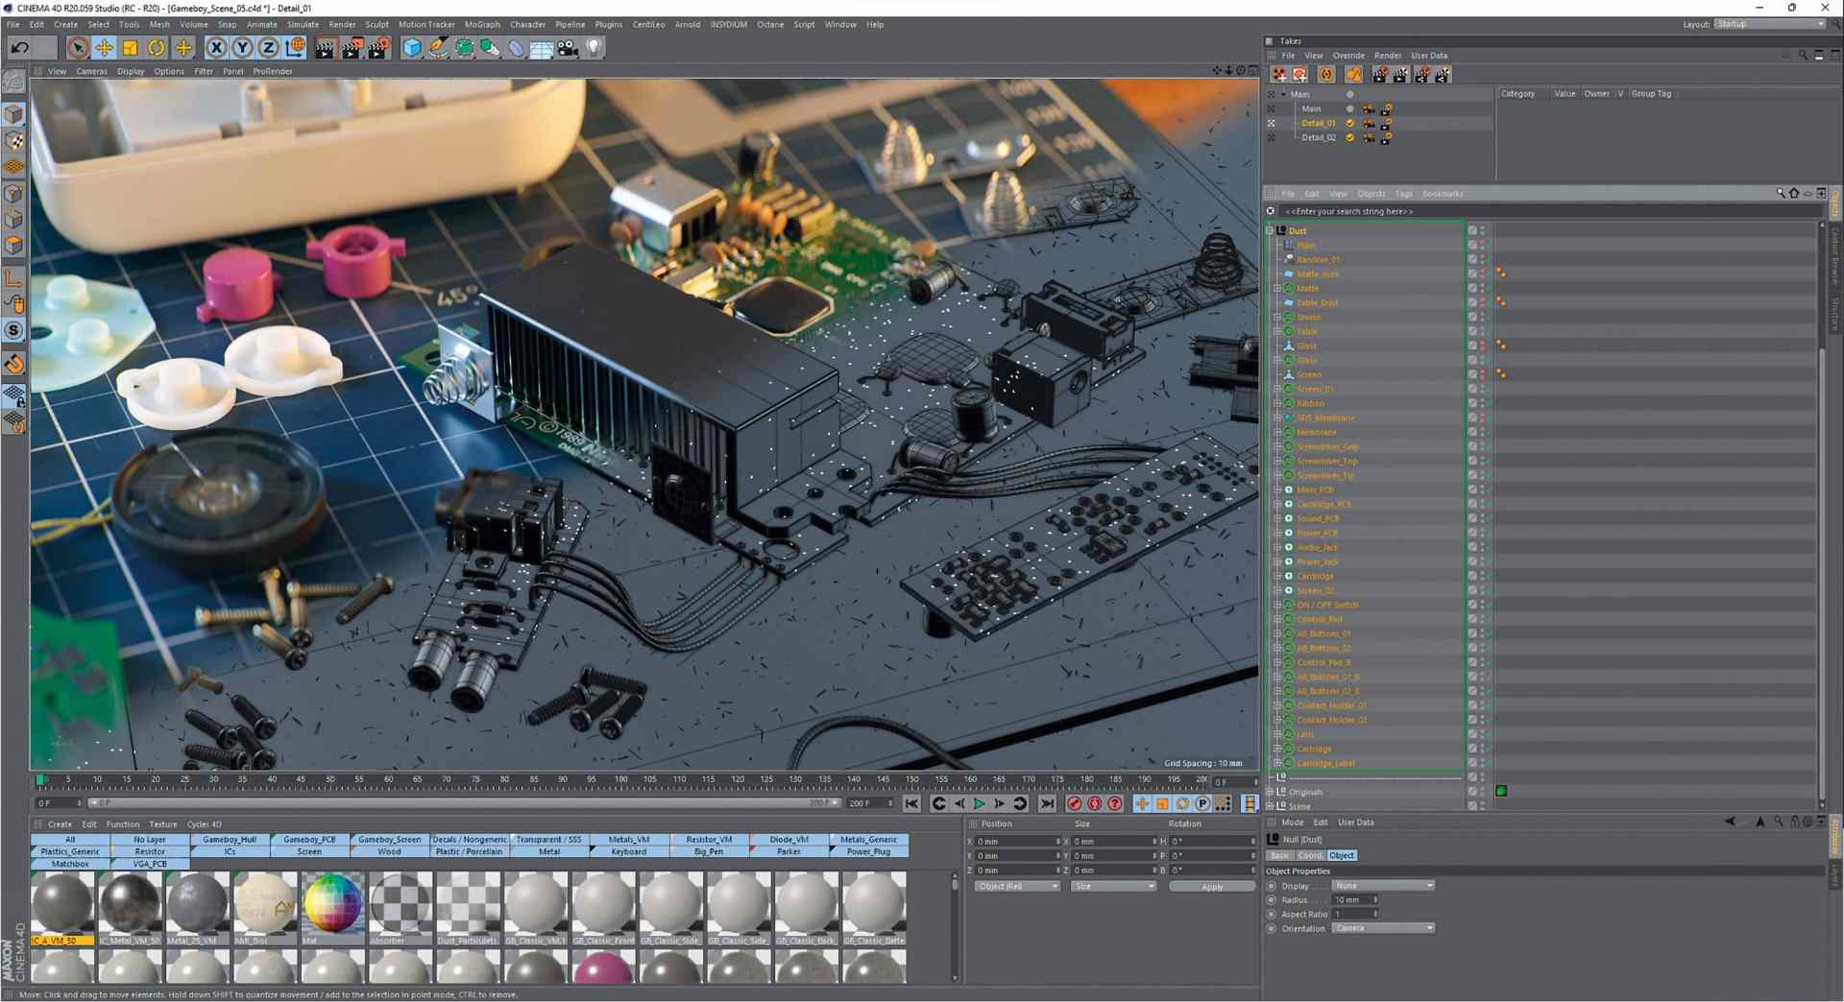This screenshot has height=1002, width=1844.
Task: Activate the Scale tool
Action: point(130,47)
